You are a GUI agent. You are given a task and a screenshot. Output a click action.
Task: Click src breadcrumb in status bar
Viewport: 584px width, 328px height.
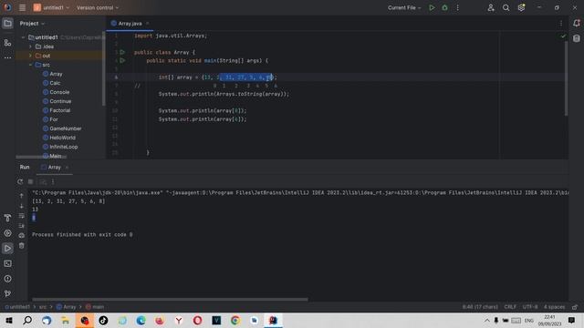coord(43,307)
